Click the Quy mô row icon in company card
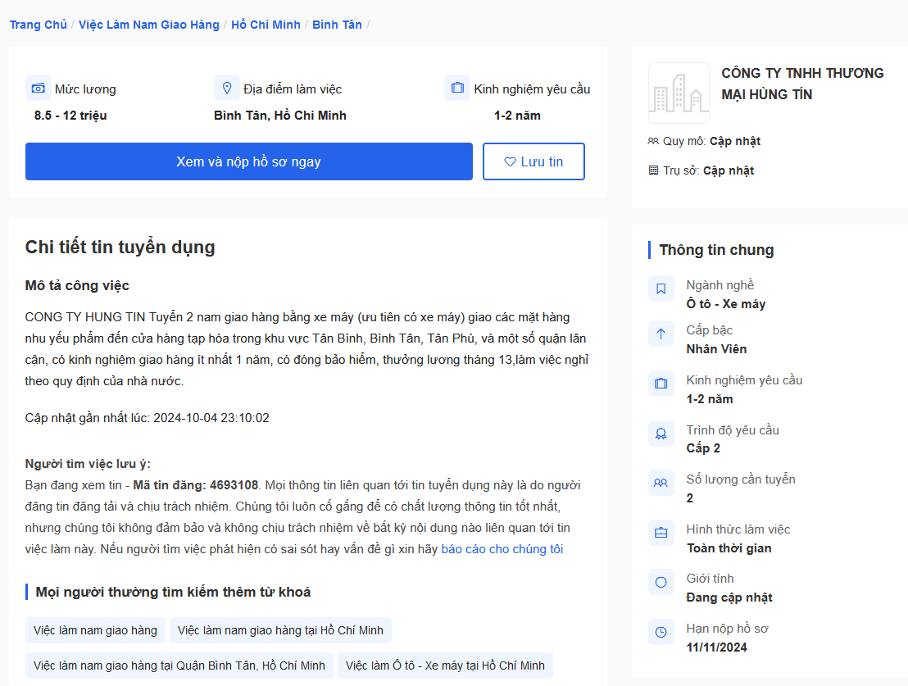 pyautogui.click(x=655, y=140)
